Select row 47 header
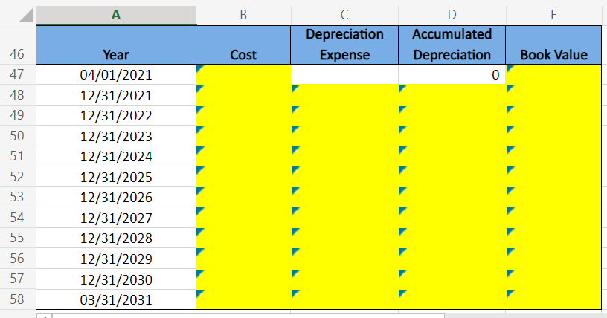The height and width of the screenshot is (318, 607). pos(17,74)
